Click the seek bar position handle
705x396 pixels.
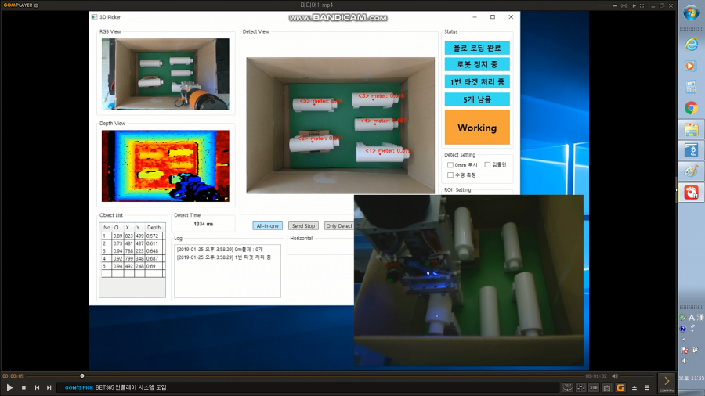[x=81, y=376]
